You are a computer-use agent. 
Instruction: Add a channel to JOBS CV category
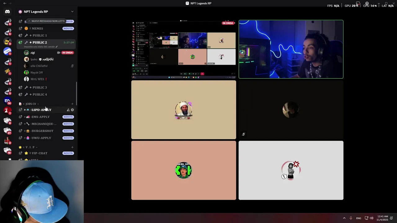72,104
